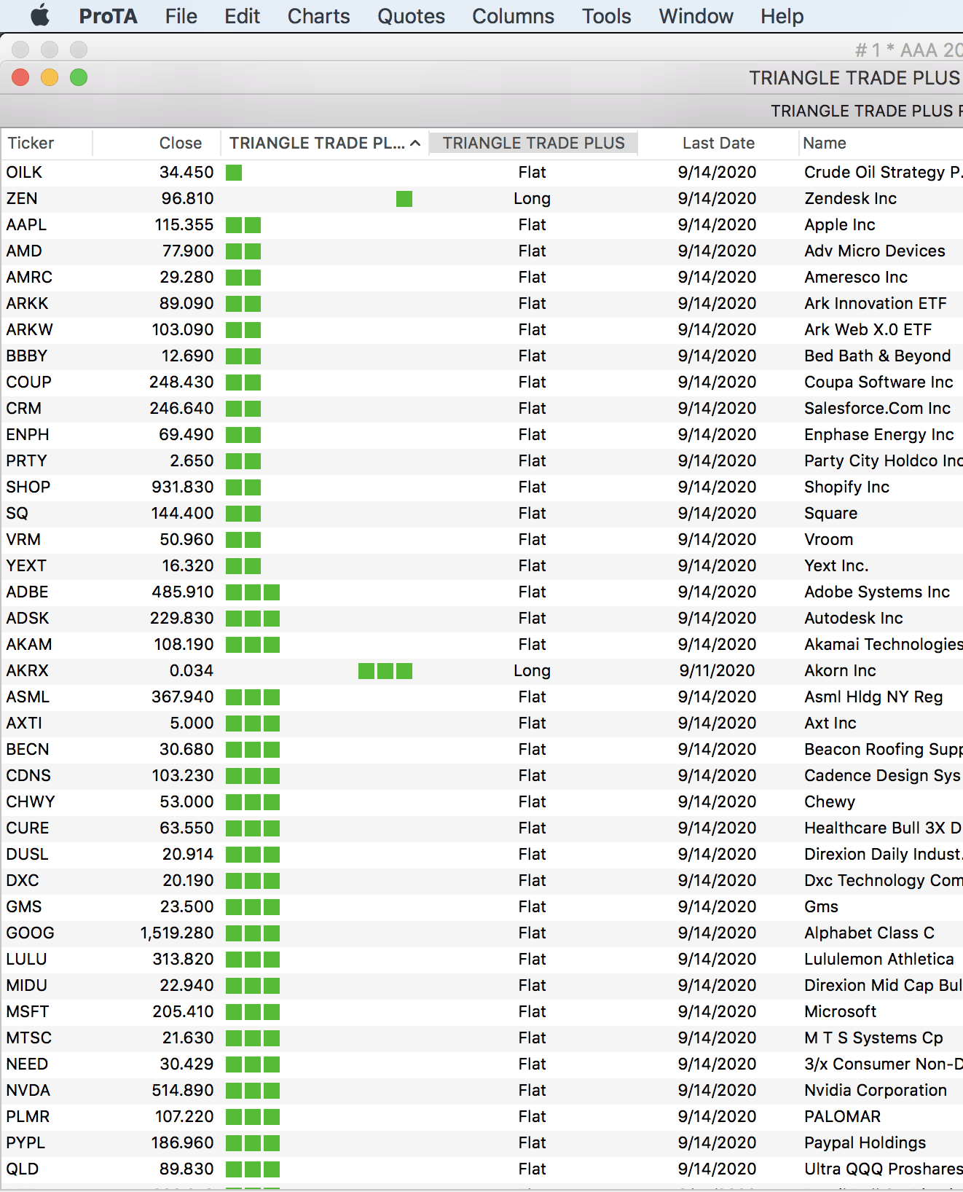Viewport: 963px width, 1192px height.
Task: Click the Long status for ZEN
Action: point(532,199)
